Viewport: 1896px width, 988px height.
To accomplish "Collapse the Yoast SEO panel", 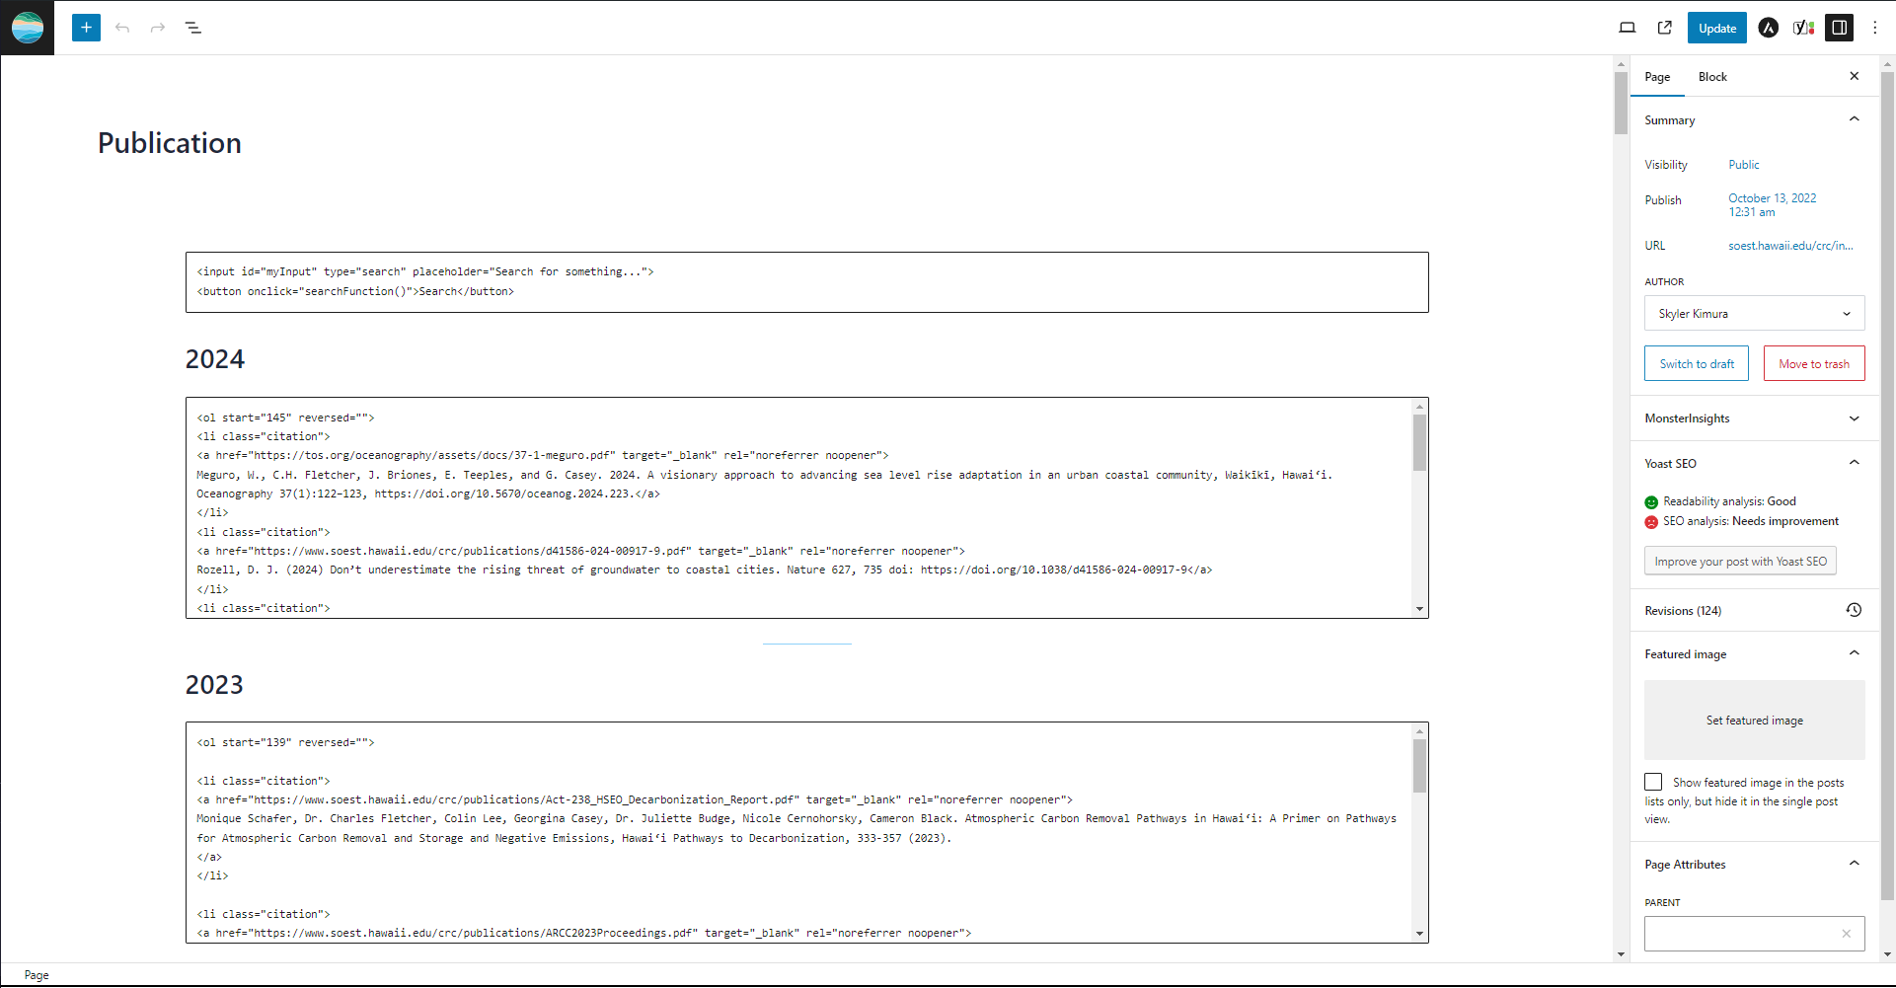I will [1754, 463].
